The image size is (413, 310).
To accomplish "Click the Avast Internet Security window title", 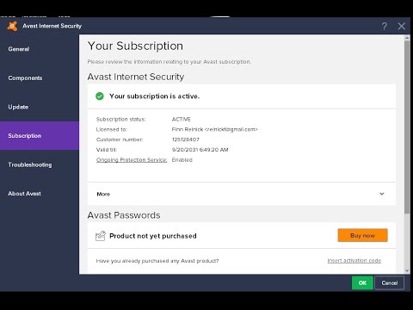I will click(x=52, y=26).
